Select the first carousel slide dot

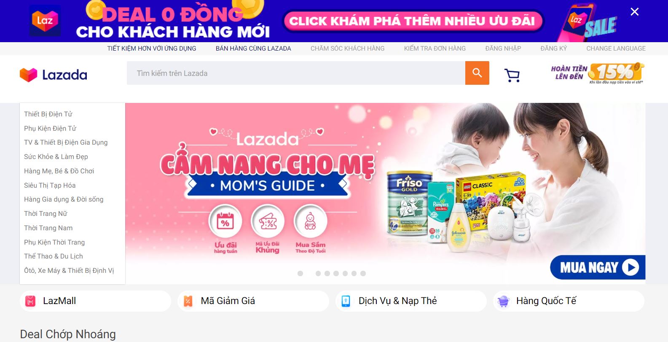pyautogui.click(x=300, y=273)
